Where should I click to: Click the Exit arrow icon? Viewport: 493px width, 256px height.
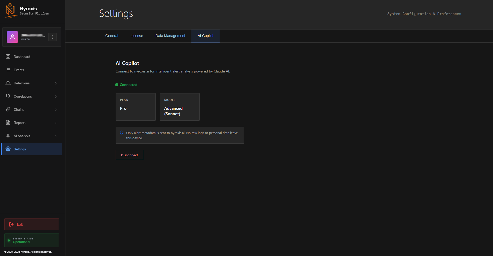pos(11,224)
